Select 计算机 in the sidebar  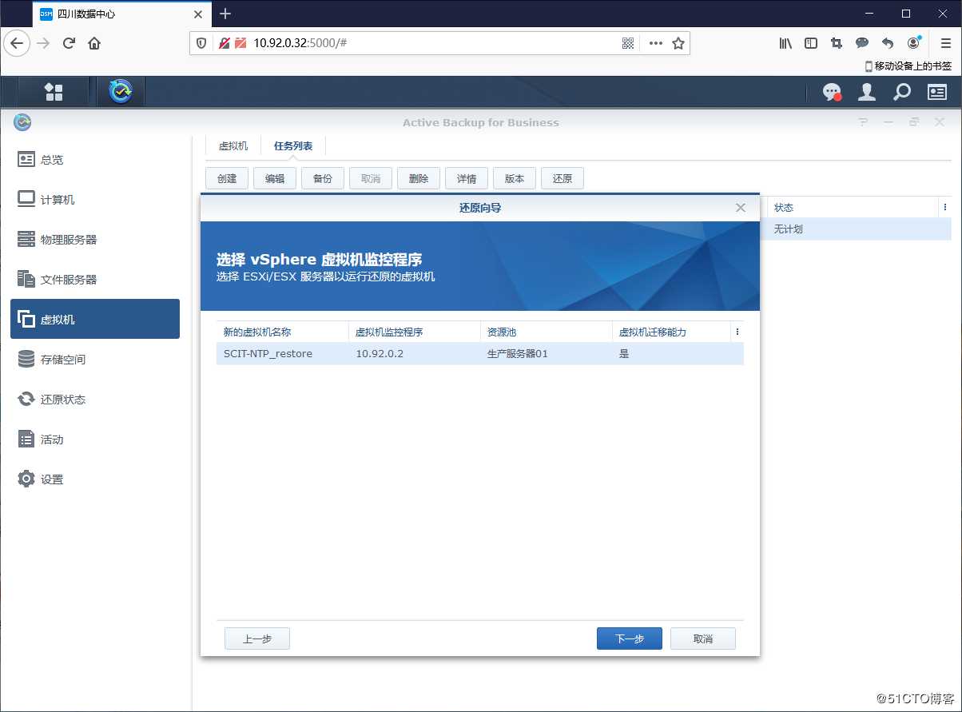point(95,199)
